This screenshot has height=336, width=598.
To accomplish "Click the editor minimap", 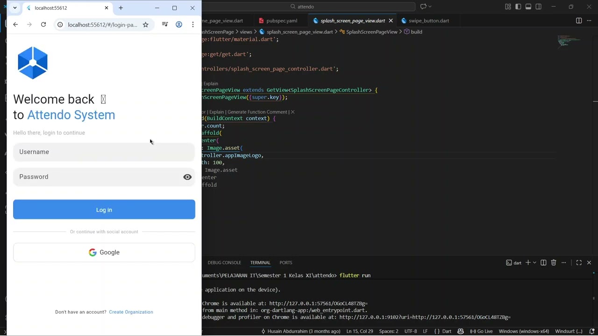I will [569, 41].
